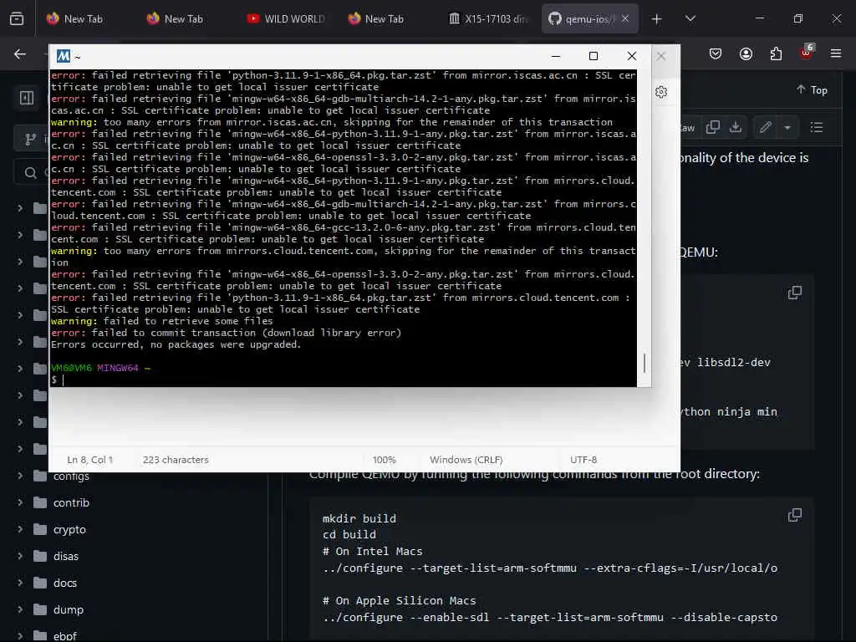Expand the ebpf folder
The width and height of the screenshot is (856, 642).
point(20,635)
